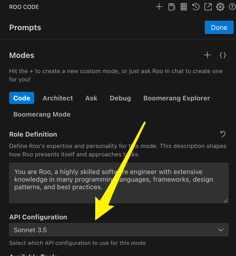
Task: Create a new custom mode via plus icon
Action: click(207, 55)
